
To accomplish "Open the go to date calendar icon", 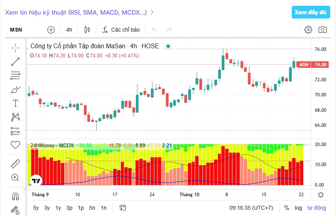I will click(122, 207).
